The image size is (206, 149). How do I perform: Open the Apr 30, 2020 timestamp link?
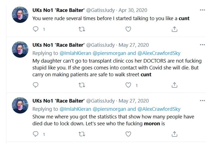pyautogui.click(x=133, y=10)
